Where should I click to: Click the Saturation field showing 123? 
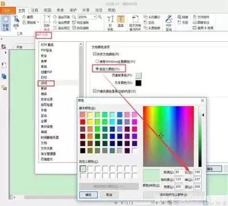click(178, 179)
